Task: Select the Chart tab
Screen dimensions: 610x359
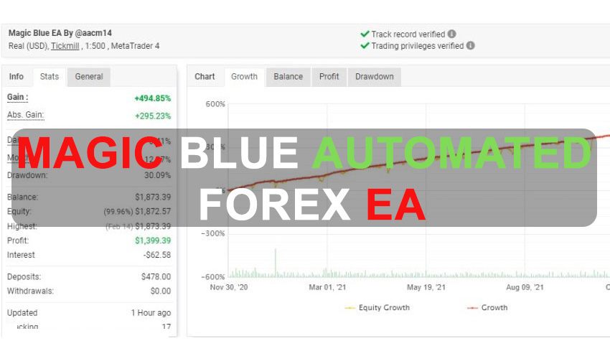Action: click(x=205, y=76)
